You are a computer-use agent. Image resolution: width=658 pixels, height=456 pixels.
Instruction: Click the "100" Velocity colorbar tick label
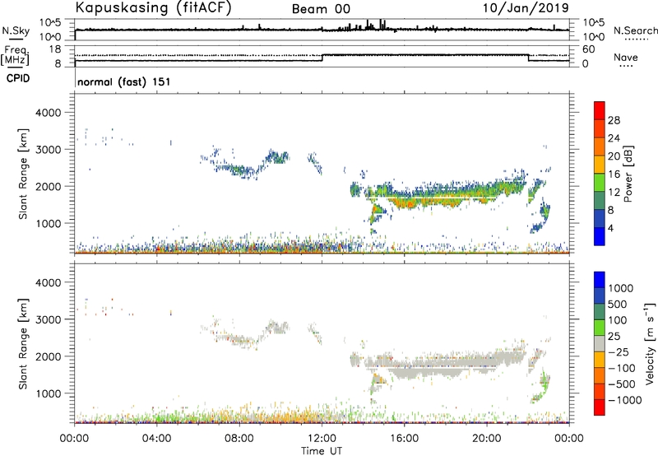(x=618, y=320)
